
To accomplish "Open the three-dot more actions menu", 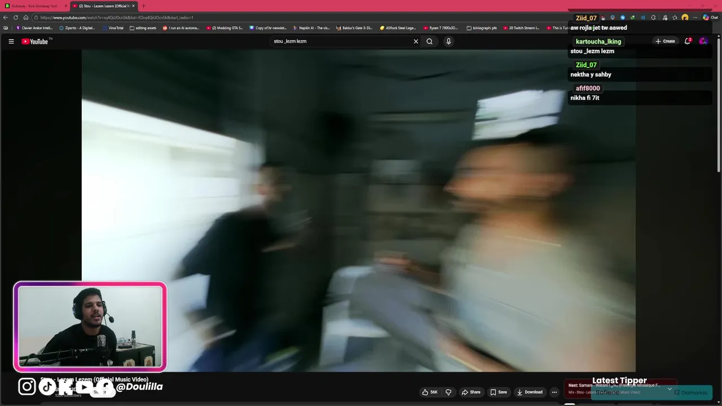I will (554, 392).
